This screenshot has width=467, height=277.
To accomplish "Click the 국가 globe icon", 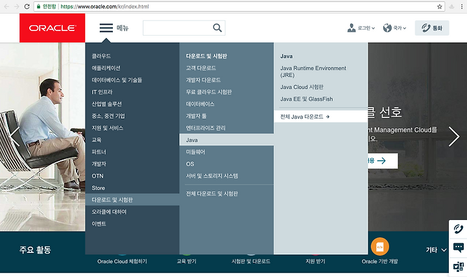I will [387, 28].
